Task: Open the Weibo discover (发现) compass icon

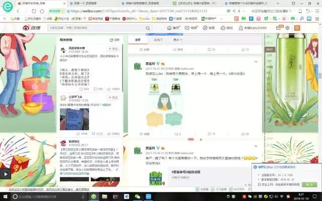Action: coord(205,28)
